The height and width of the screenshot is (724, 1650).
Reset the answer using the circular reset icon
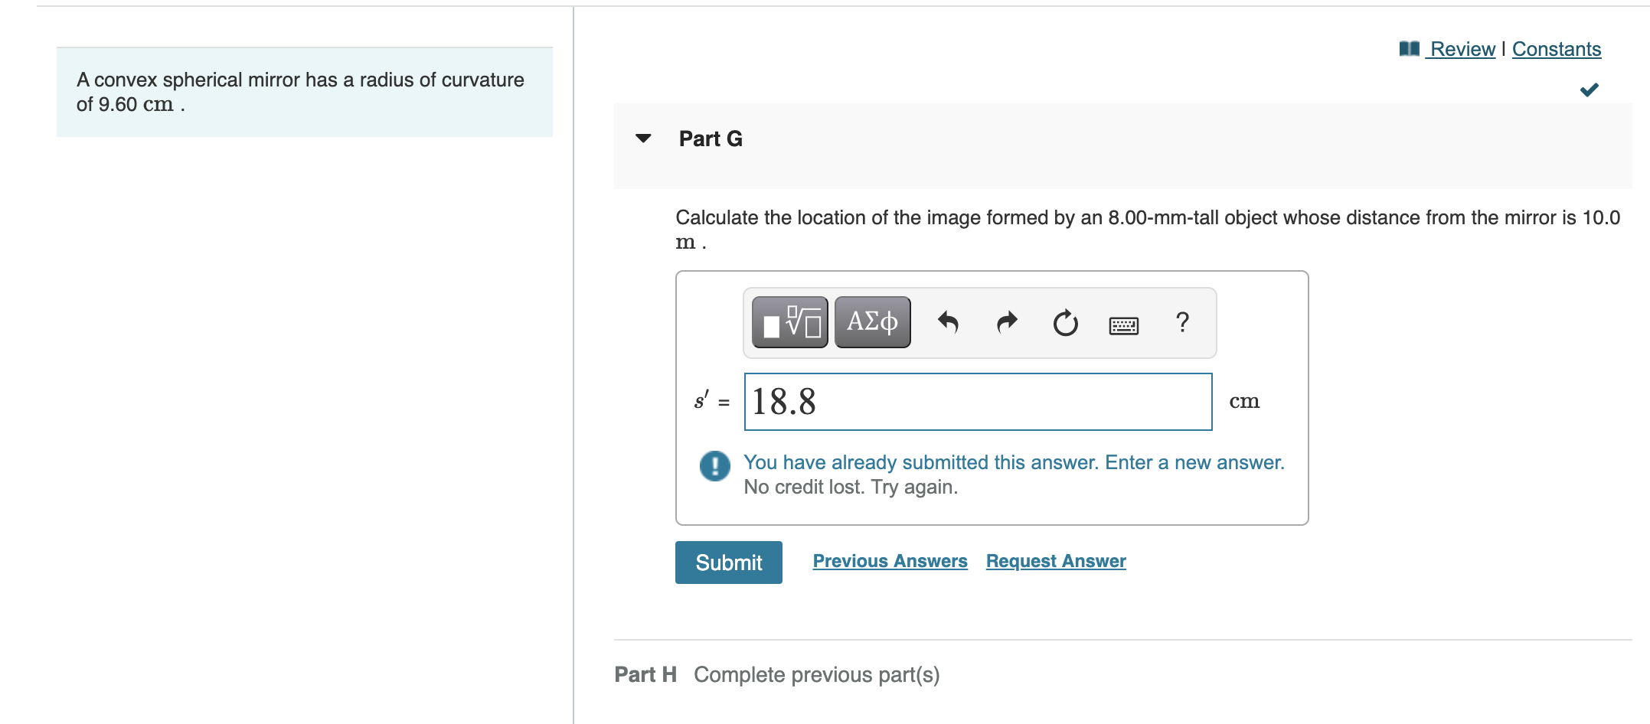point(1065,324)
